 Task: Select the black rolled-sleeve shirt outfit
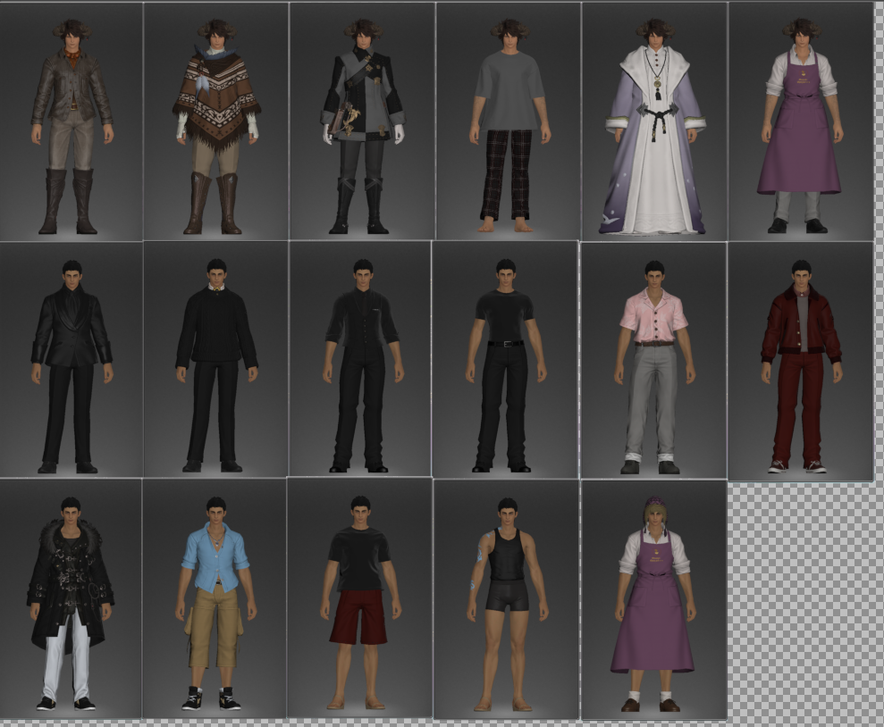click(x=360, y=359)
